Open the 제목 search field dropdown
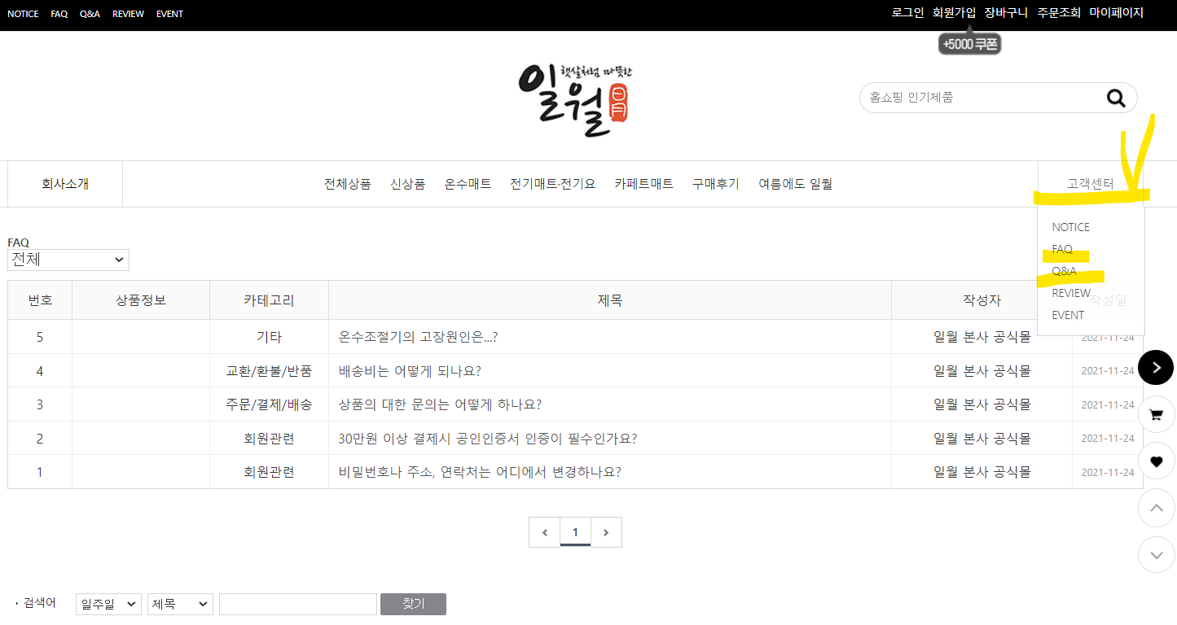 pyautogui.click(x=179, y=604)
